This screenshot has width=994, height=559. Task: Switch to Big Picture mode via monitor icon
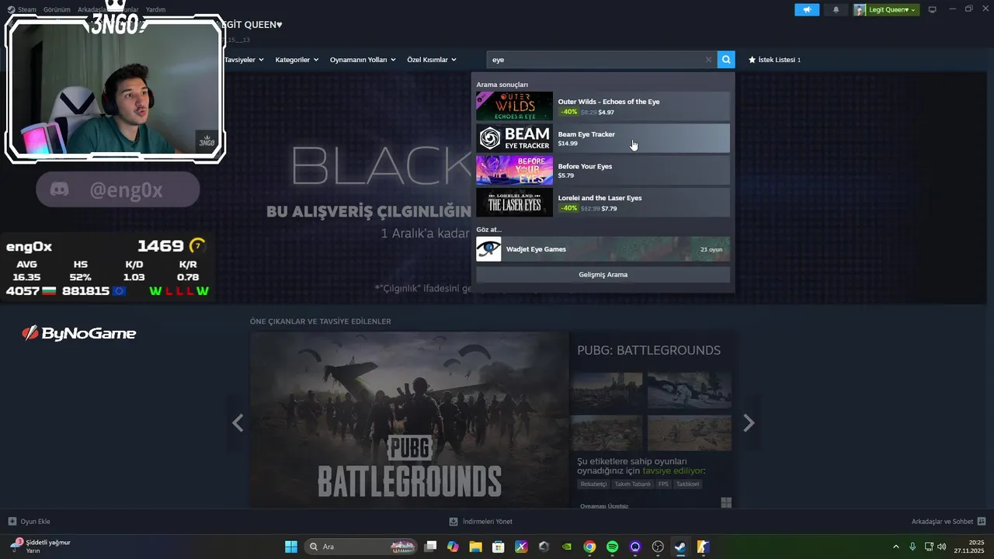pos(933,9)
